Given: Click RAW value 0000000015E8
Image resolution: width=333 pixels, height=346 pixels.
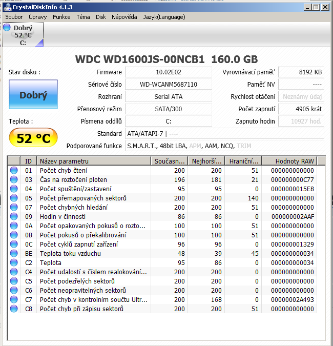Looking at the screenshot, I should [293, 189].
